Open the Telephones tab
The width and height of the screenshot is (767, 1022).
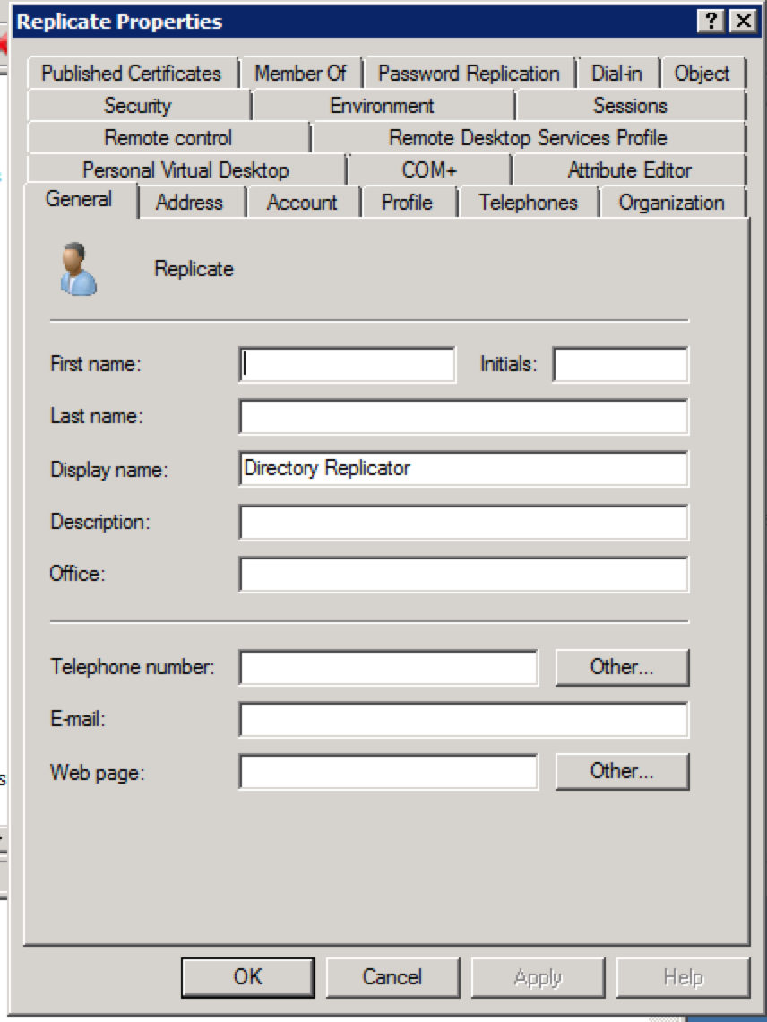527,203
